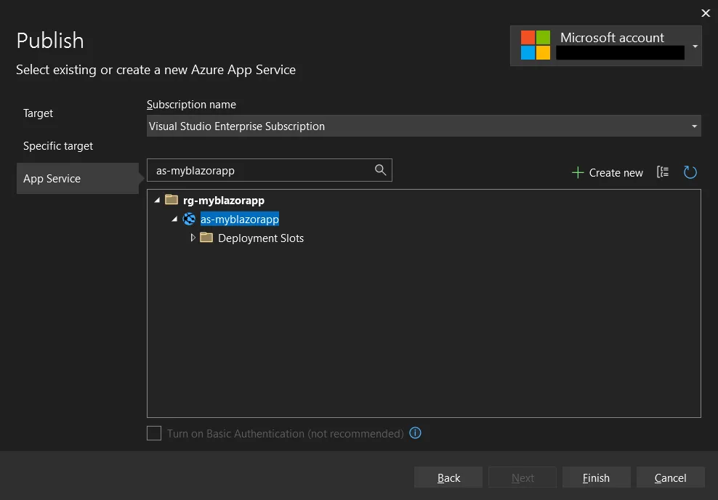Click the Cancel button
718x500 pixels.
(x=670, y=477)
